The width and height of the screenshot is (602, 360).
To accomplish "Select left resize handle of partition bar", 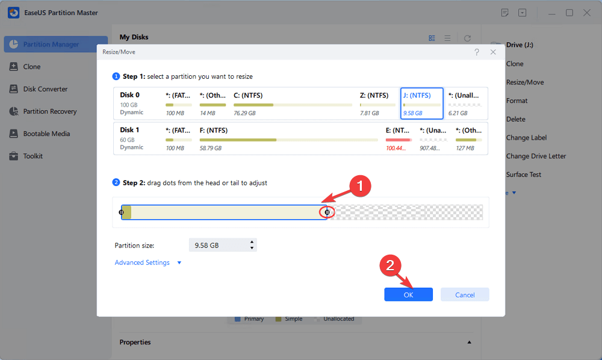I will (x=122, y=213).
